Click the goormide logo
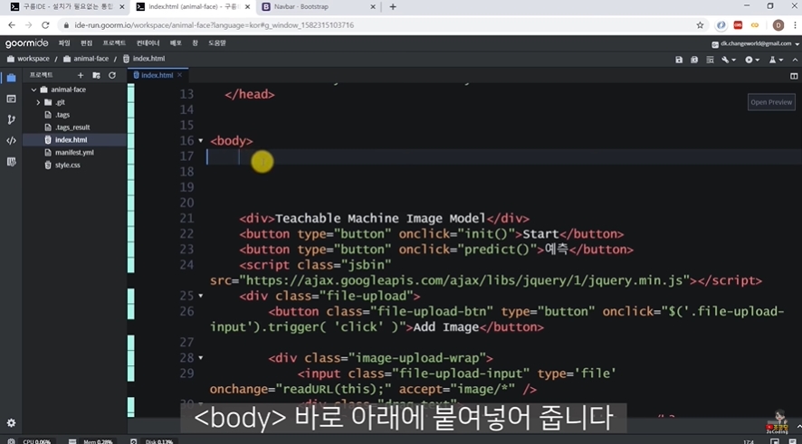Viewport: 802px width, 444px height. [26, 43]
